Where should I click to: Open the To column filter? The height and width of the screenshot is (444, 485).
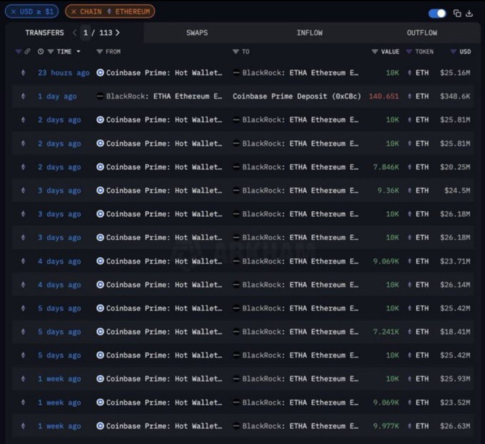[x=236, y=52]
